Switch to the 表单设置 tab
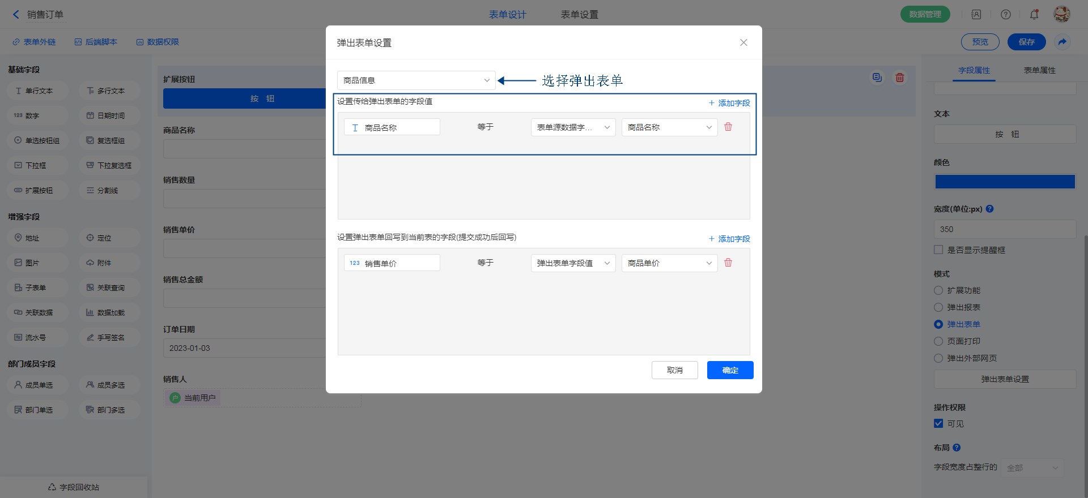 [579, 15]
